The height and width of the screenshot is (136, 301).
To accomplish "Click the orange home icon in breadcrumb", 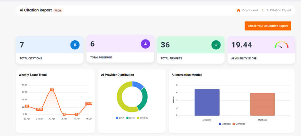I will click(x=238, y=10).
